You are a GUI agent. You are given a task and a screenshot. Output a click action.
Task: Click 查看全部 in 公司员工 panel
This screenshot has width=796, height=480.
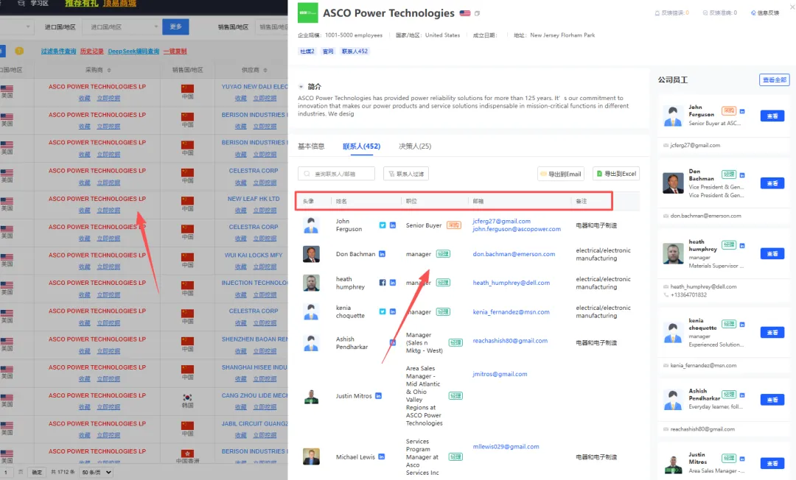pos(774,80)
